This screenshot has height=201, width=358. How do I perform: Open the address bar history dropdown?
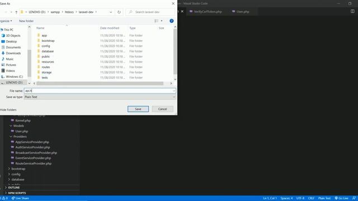point(111,12)
